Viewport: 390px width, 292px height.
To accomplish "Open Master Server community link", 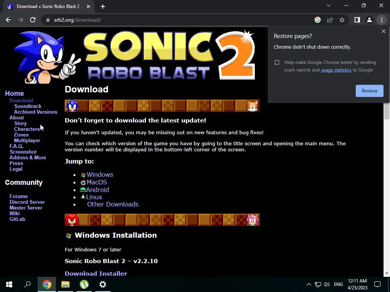I will [x=26, y=208].
